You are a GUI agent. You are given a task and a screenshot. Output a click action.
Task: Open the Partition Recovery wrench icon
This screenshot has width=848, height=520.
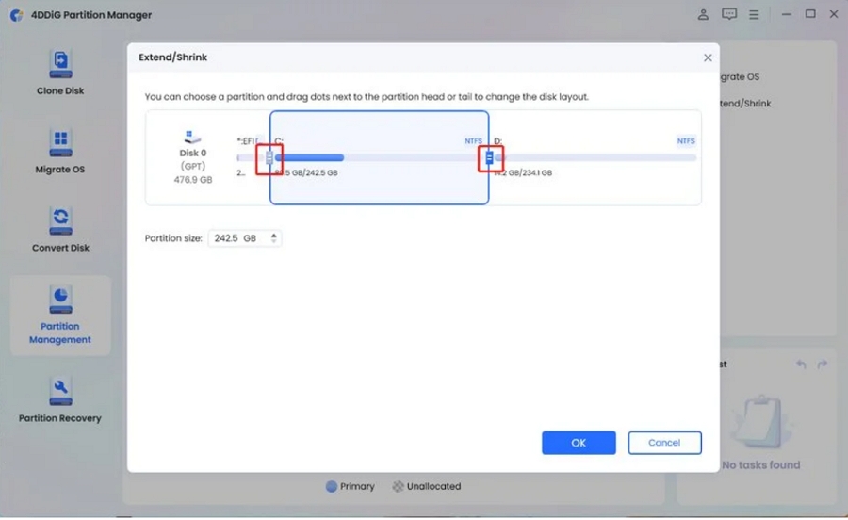[60, 391]
